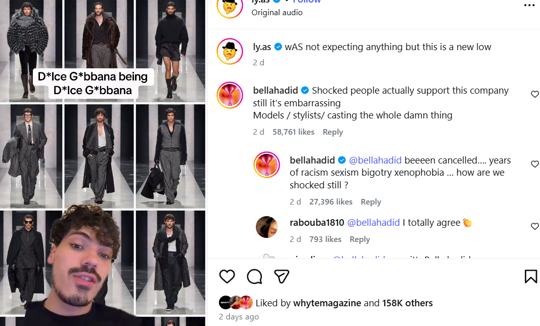View the 158K others who liked

click(x=407, y=303)
